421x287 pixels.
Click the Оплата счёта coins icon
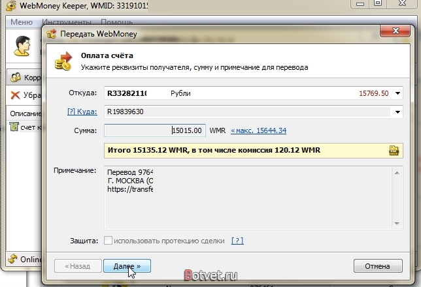[63, 61]
